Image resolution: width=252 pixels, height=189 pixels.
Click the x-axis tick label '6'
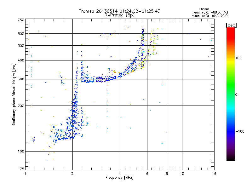point(147,174)
